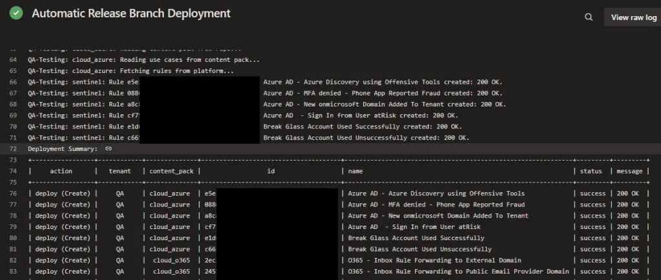Image resolution: width=661 pixels, height=280 pixels.
Task: Click 'Break Glass Account Used Unsuccessfully created' log line
Action: [366, 137]
